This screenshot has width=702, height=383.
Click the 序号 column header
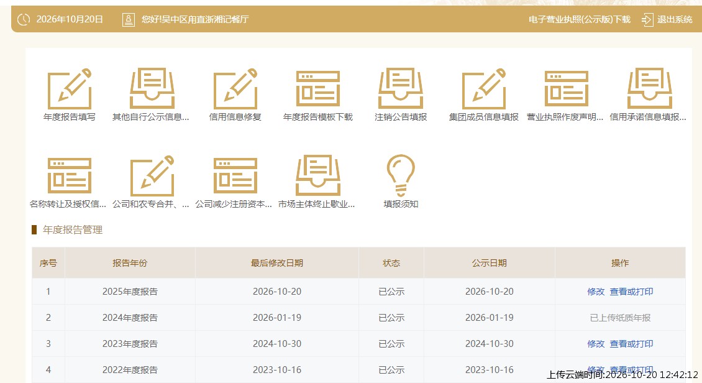coord(48,263)
